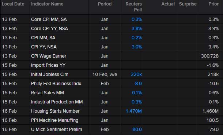Image resolution: width=223 pixels, height=135 pixels.
Task: Click the Feb period for U Mich Sentiment
Action: pyautogui.click(x=105, y=129)
